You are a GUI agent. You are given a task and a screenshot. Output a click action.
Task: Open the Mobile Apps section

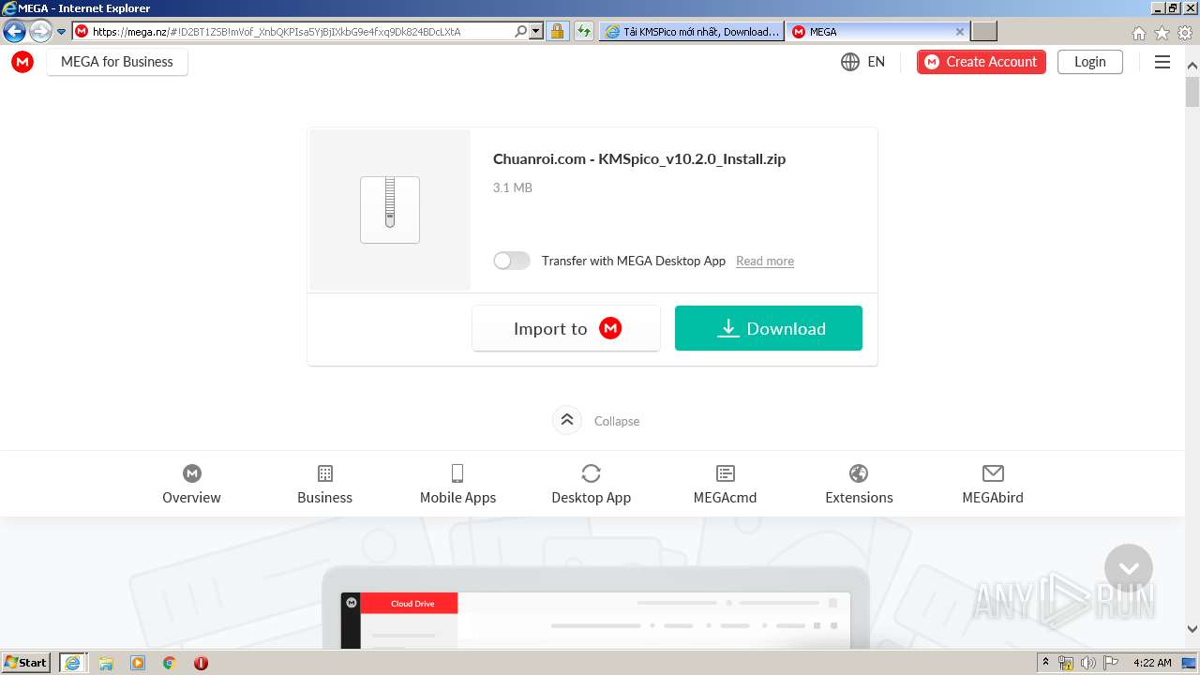[x=457, y=485]
